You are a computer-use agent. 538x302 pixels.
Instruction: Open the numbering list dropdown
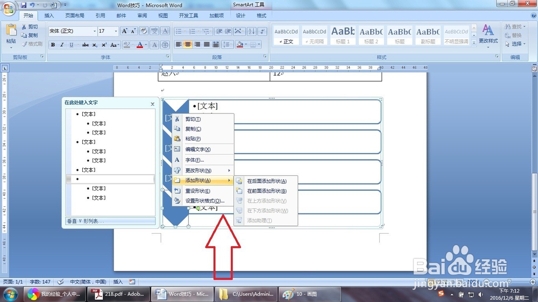pos(199,31)
